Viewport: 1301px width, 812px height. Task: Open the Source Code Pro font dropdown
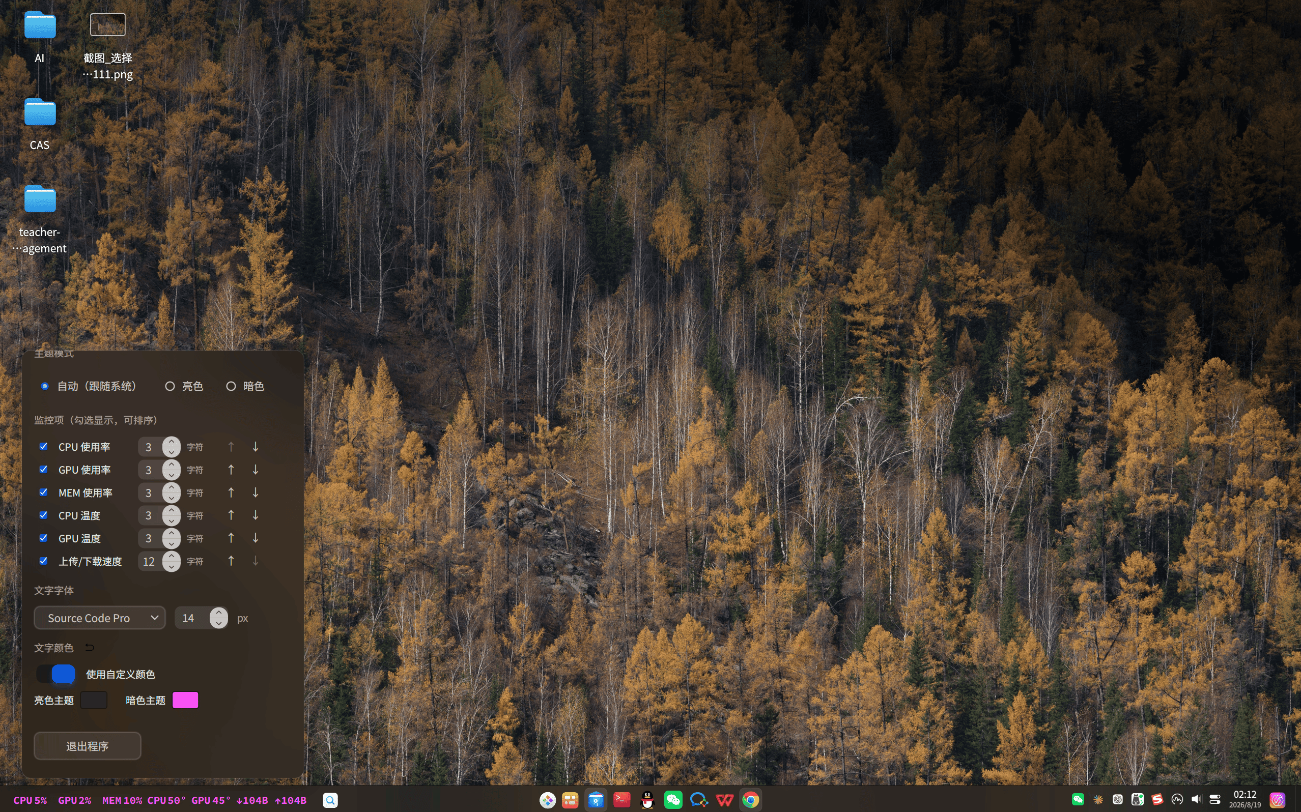100,618
